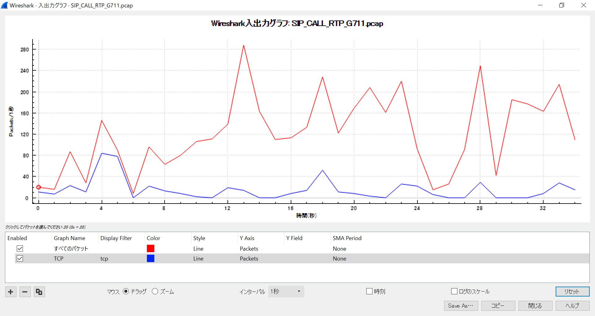Click the Save As… button

point(461,306)
